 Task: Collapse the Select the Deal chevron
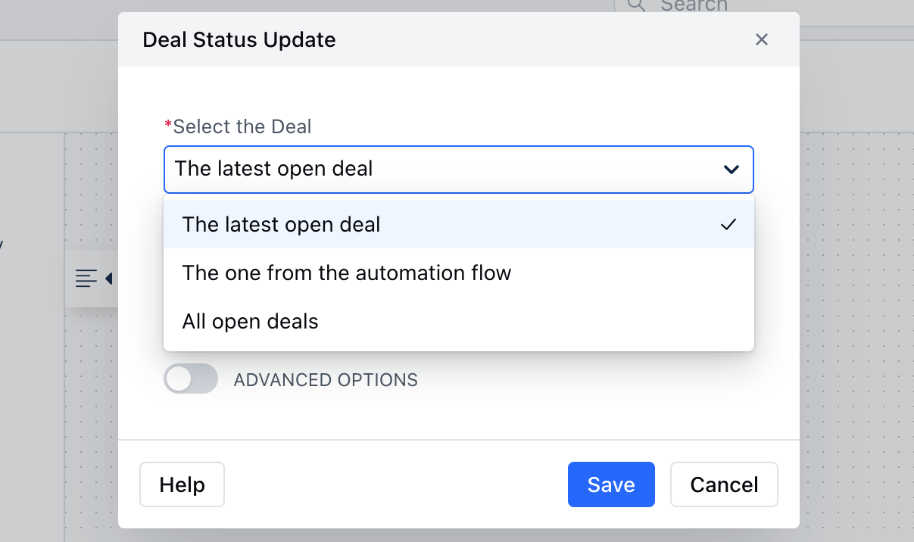click(x=732, y=169)
